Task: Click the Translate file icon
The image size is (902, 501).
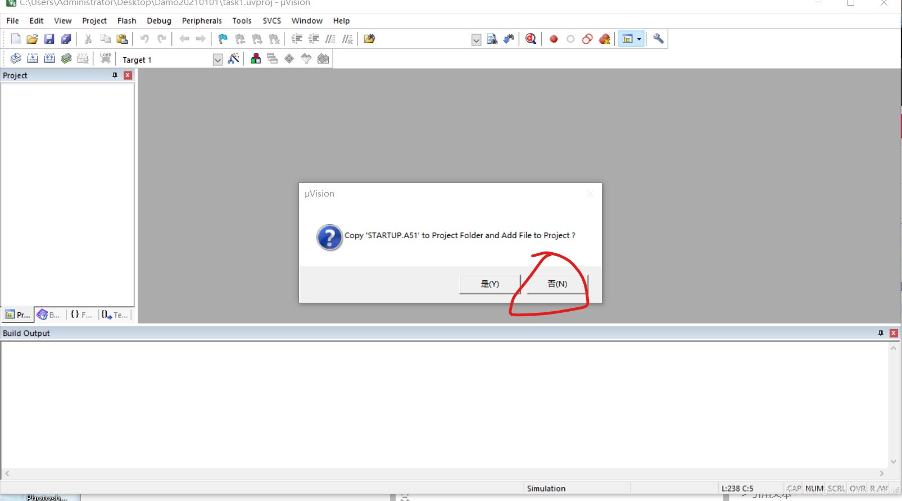Action: (x=16, y=58)
